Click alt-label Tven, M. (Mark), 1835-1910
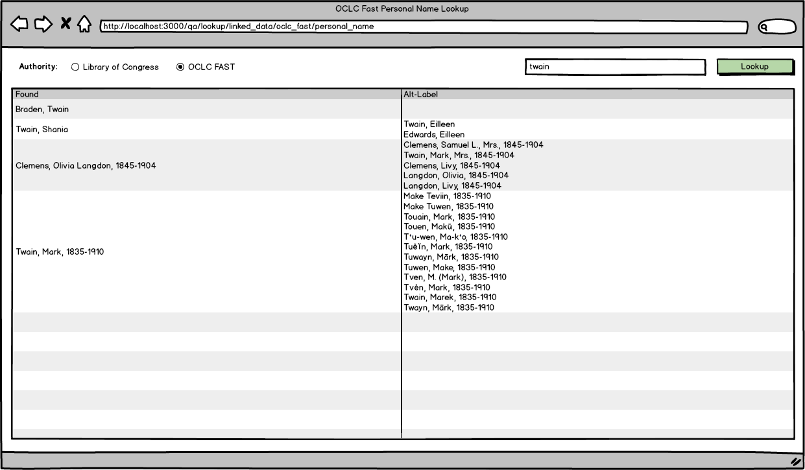Viewport: 805px width, 470px height. click(455, 277)
